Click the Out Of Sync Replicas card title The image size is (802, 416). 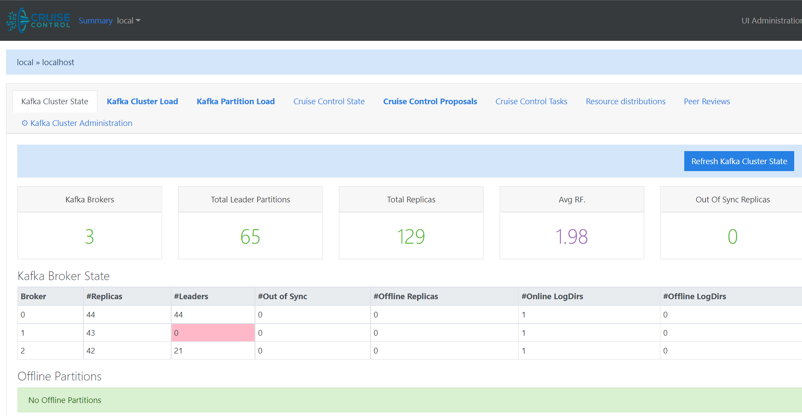732,199
